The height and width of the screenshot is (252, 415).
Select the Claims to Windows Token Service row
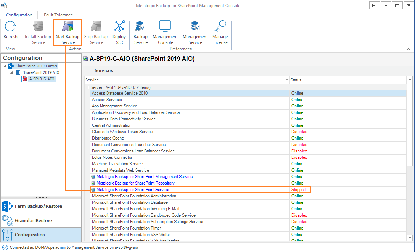[x=248, y=132]
